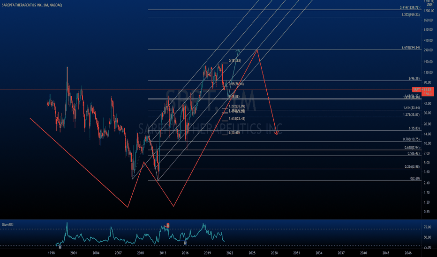The width and height of the screenshot is (437, 257).
Task: Click the 0(2.60) Fibonacci level label
Action: tap(415, 178)
